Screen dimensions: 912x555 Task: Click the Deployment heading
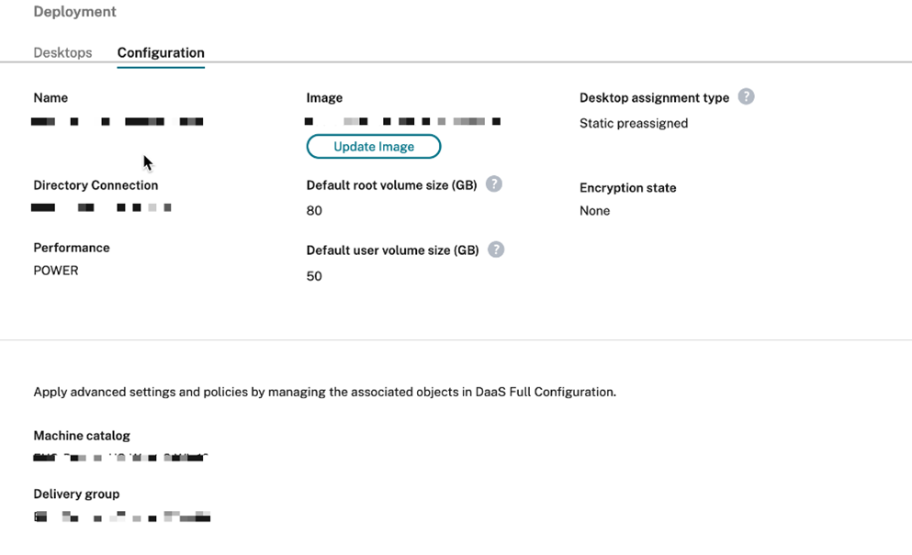tap(74, 11)
